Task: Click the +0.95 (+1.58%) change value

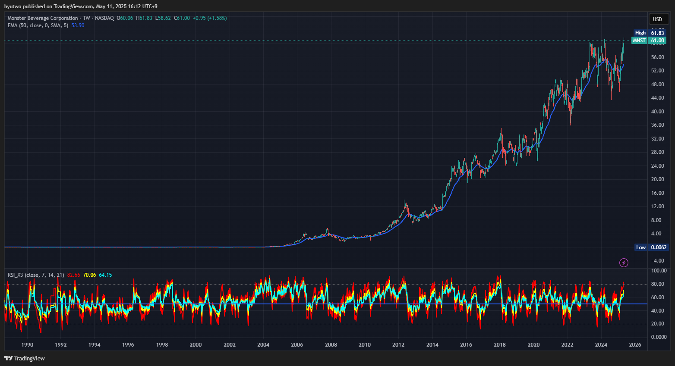Action: coord(210,18)
